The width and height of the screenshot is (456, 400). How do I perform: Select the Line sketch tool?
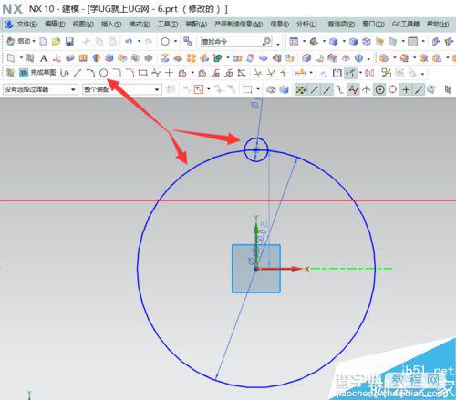pyautogui.click(x=78, y=73)
